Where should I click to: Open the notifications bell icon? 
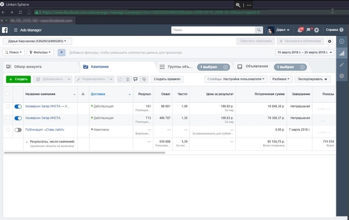point(300,30)
